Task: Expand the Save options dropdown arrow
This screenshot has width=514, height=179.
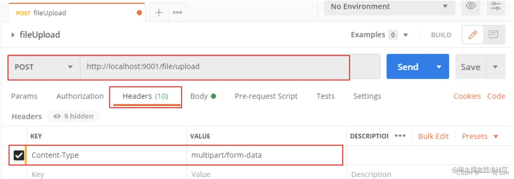Action: tap(495, 67)
